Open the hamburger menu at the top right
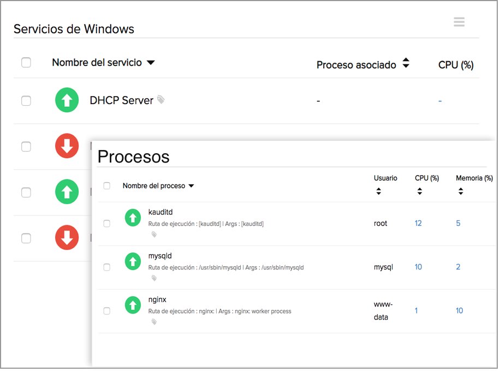 pyautogui.click(x=459, y=22)
